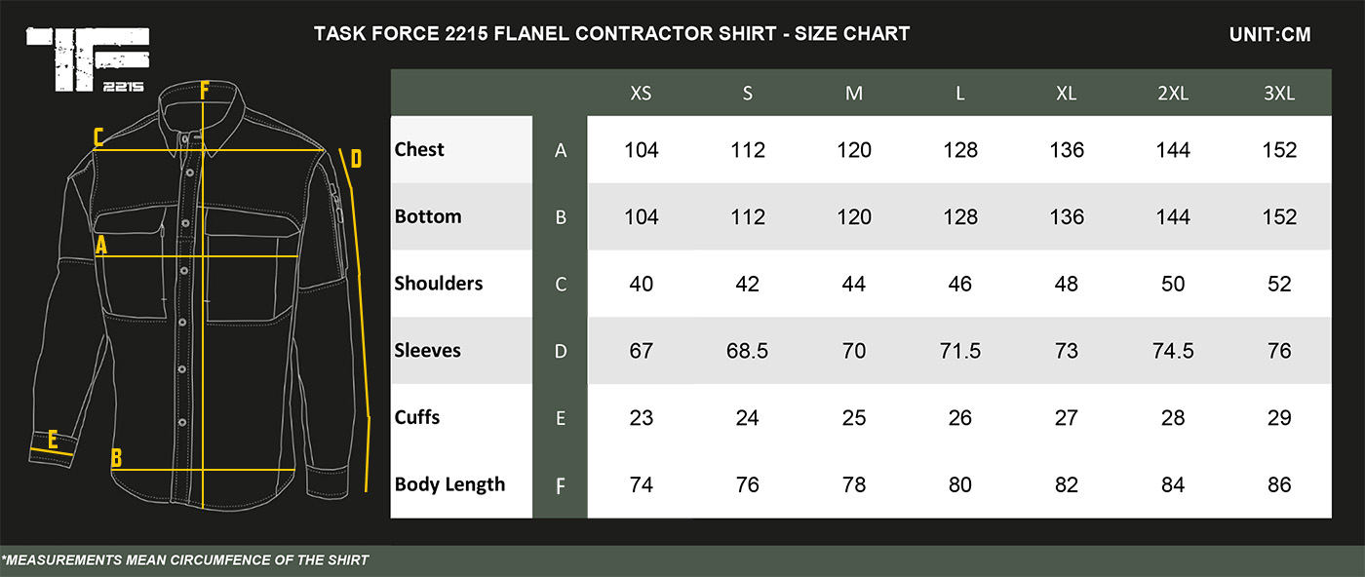This screenshot has height=577, width=1365.
Task: Click the M size column header
Action: point(854,94)
